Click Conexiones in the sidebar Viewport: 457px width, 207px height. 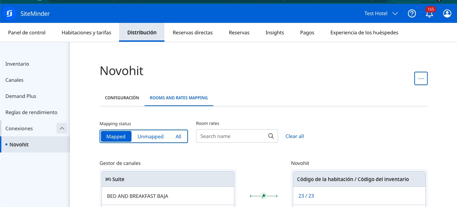click(19, 129)
